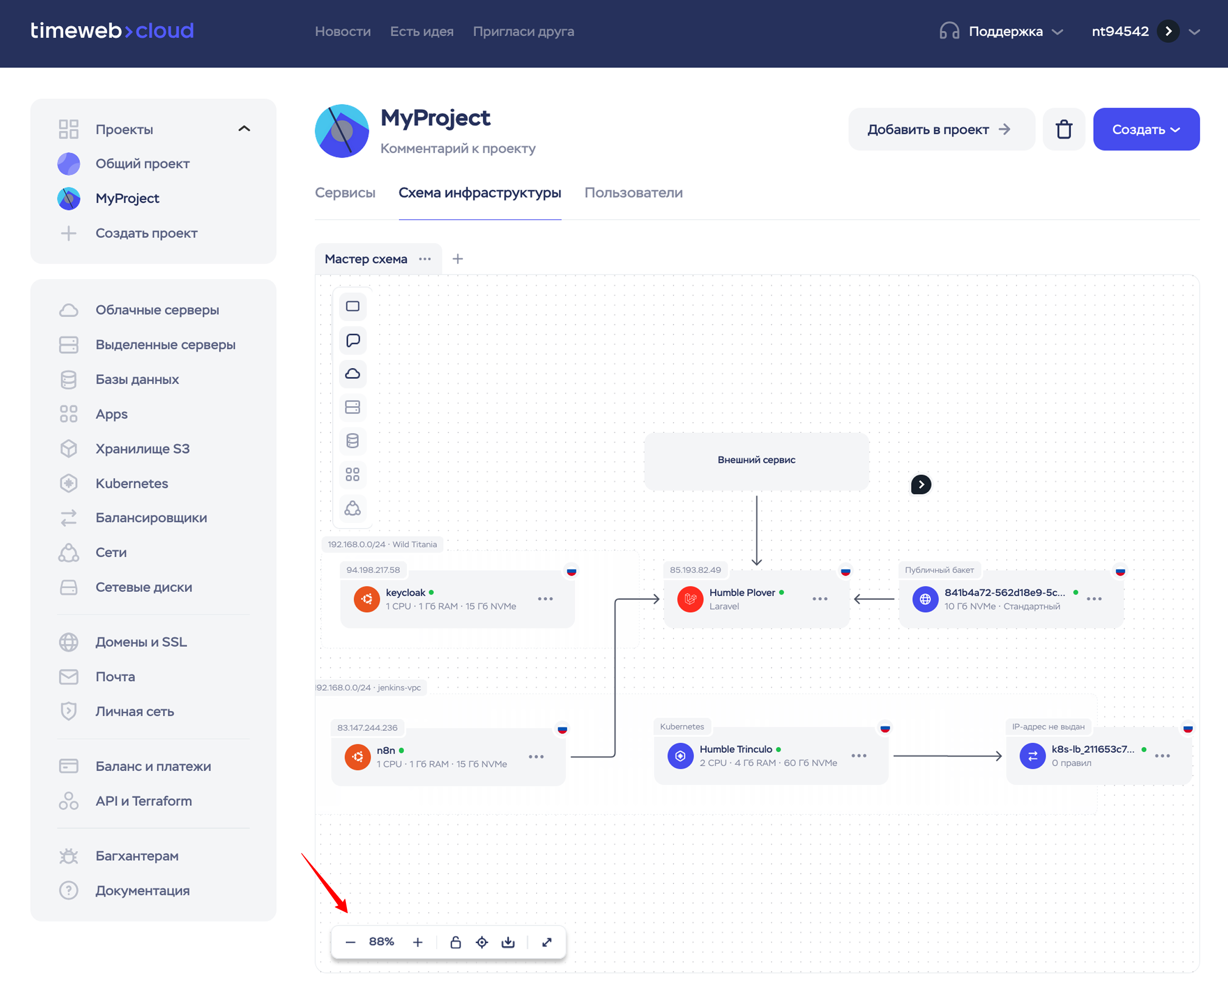Open the Поддержка dropdown menu

point(1005,31)
